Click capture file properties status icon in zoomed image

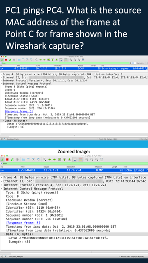tap(6, 256)
